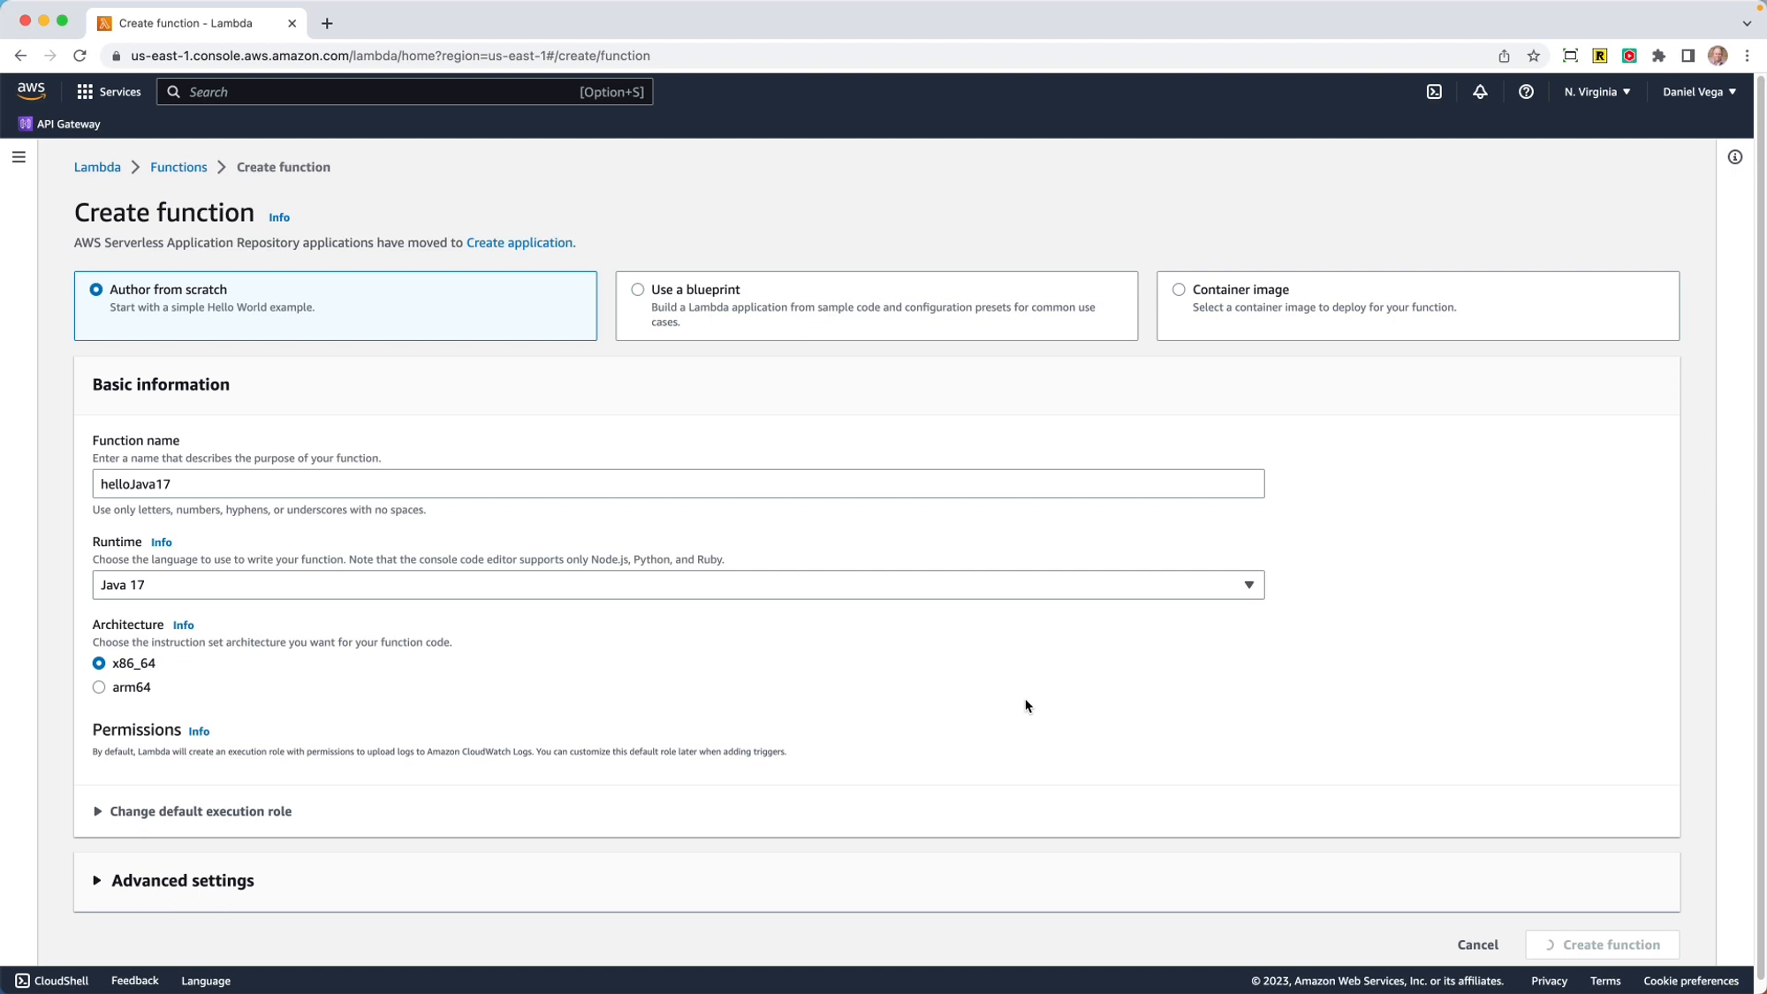Click the tab list chevron in Chrome

[x=1747, y=24]
